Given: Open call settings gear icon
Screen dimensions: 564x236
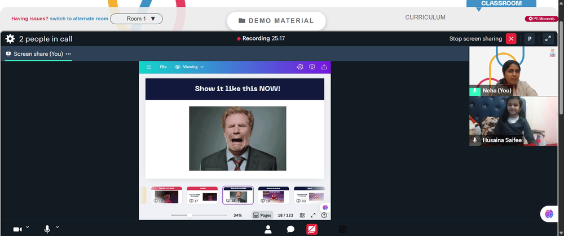Looking at the screenshot, I should (x=10, y=39).
